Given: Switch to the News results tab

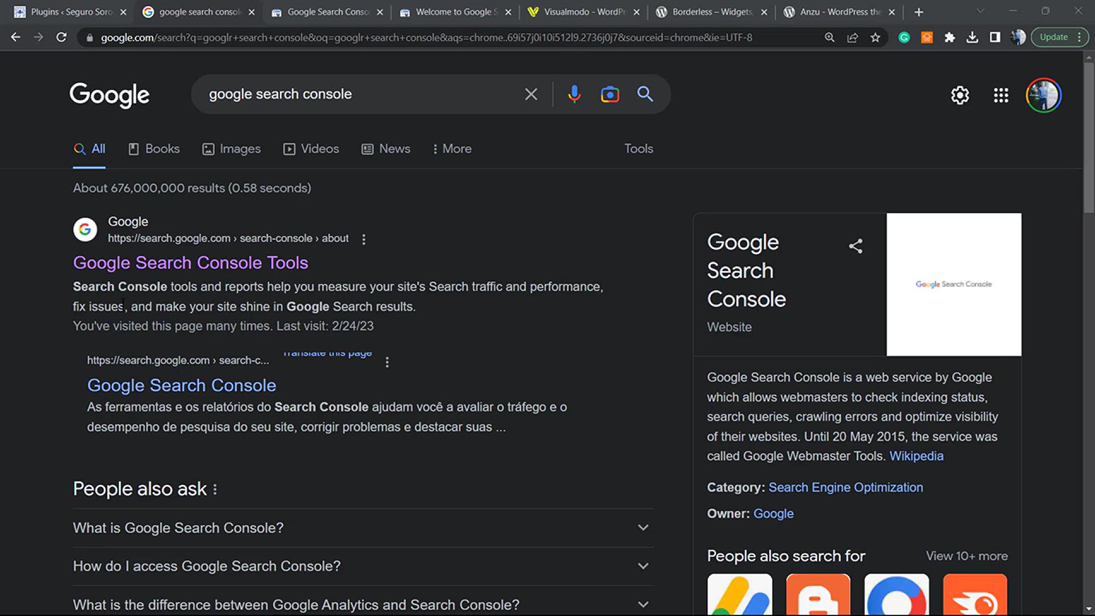Looking at the screenshot, I should point(386,149).
